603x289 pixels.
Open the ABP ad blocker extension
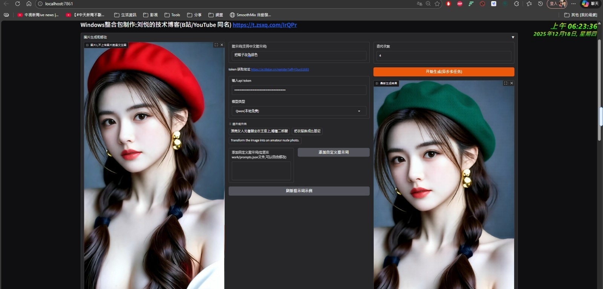(460, 4)
